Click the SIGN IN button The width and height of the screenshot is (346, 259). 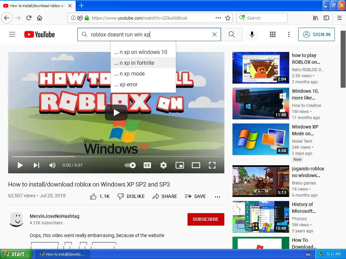[316, 34]
